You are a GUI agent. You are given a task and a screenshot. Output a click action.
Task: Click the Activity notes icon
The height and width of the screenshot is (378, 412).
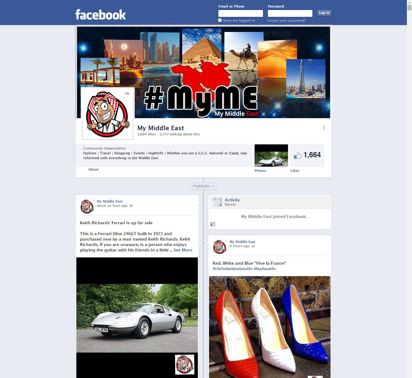[x=217, y=202]
